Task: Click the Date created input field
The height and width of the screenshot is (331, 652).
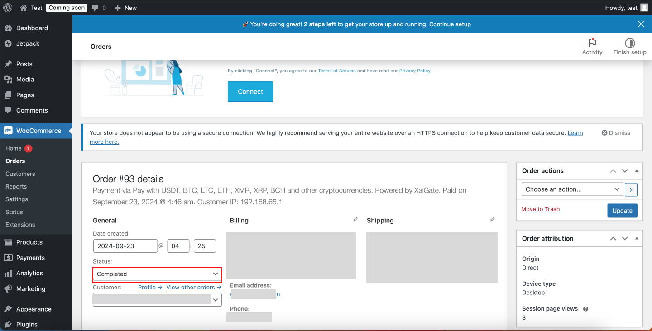Action: (125, 246)
